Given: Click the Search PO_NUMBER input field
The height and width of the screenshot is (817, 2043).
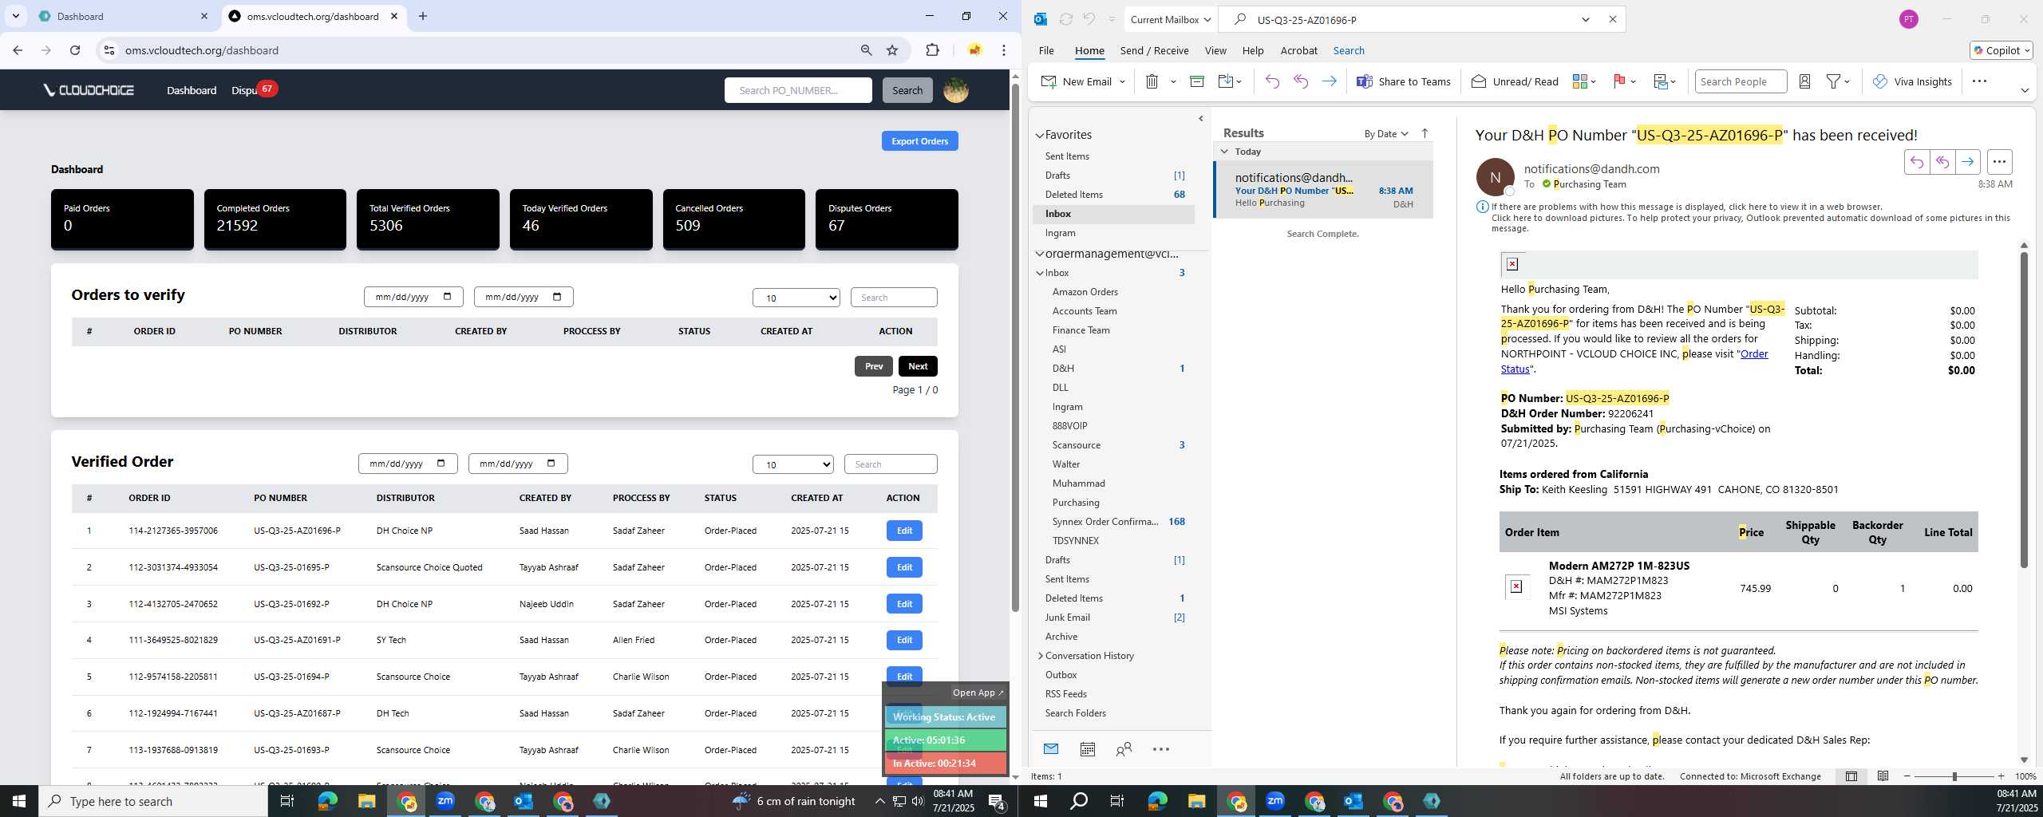Looking at the screenshot, I should pos(798,90).
